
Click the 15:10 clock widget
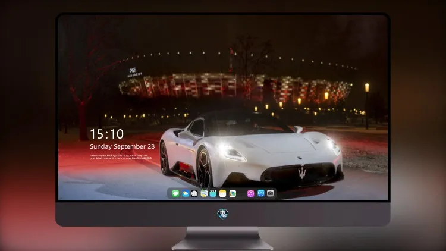(106, 134)
